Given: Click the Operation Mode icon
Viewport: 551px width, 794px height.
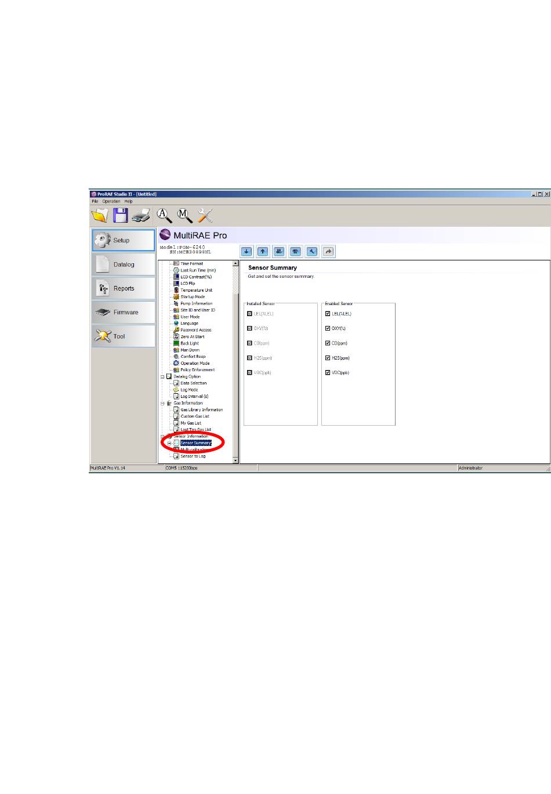Looking at the screenshot, I should click(x=176, y=363).
